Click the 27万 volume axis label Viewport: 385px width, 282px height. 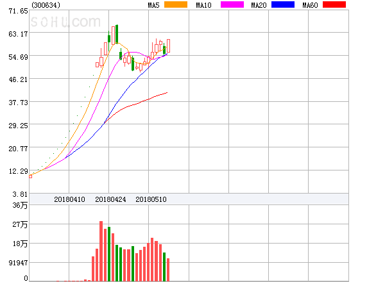coord(20,224)
